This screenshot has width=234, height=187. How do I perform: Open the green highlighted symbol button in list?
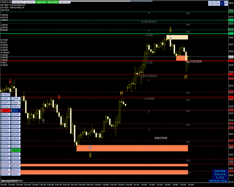(x=15, y=150)
